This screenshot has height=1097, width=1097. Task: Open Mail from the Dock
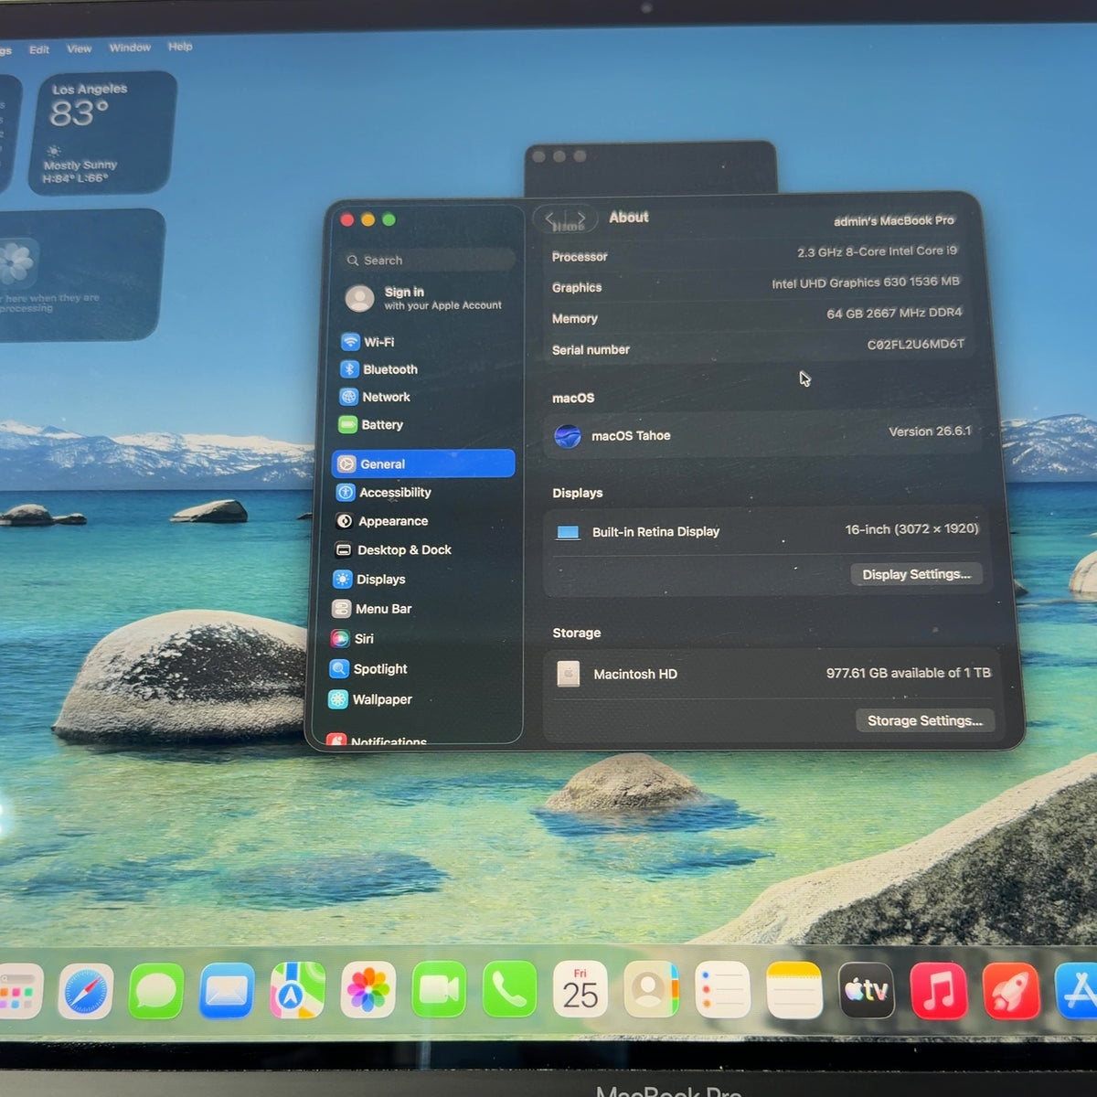[x=227, y=990]
